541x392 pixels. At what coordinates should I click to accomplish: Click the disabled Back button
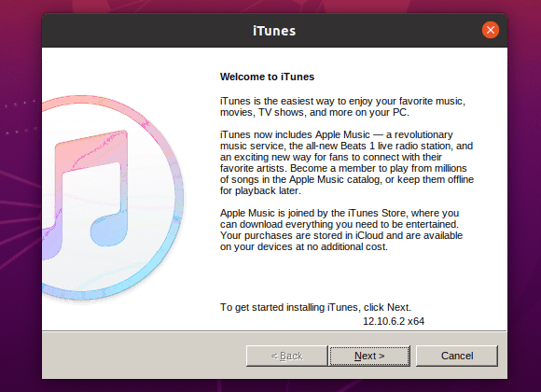[x=286, y=356]
